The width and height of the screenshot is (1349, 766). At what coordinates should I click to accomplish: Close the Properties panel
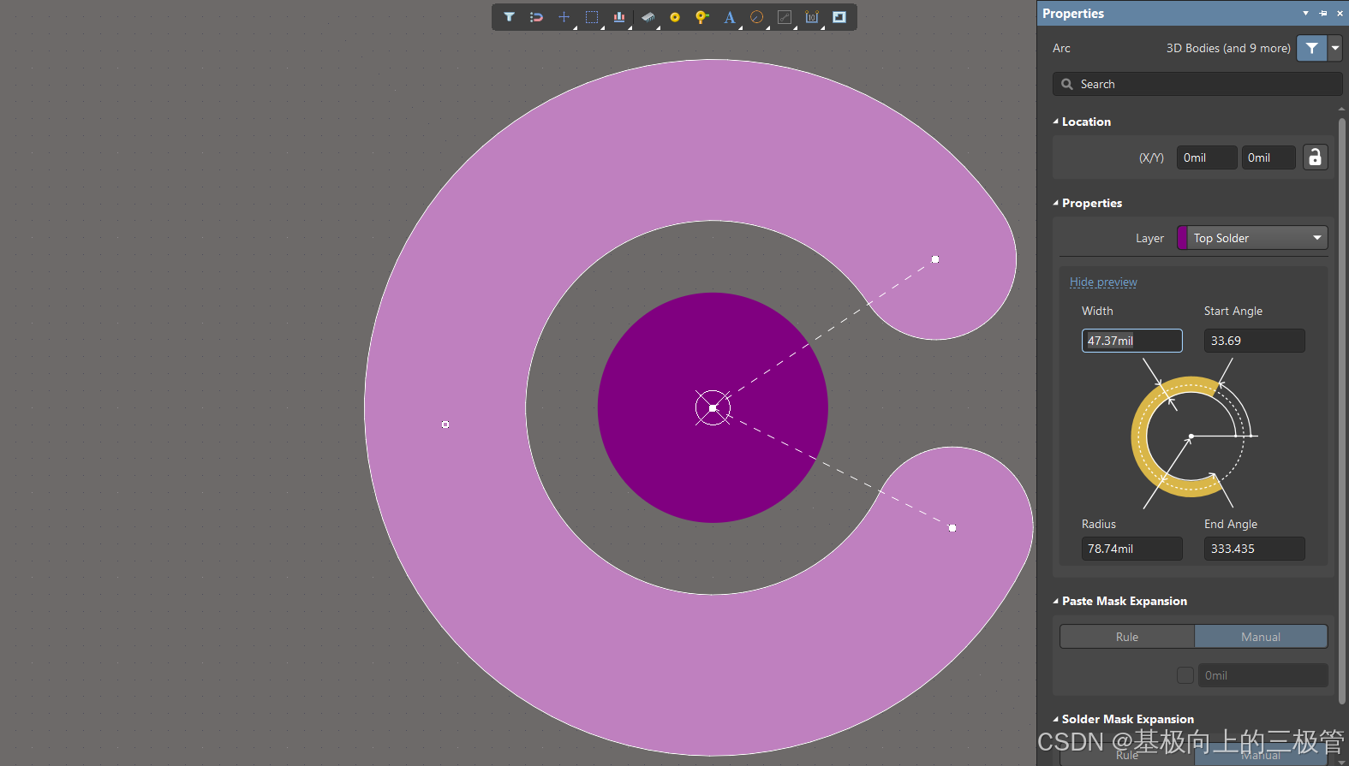pos(1340,13)
